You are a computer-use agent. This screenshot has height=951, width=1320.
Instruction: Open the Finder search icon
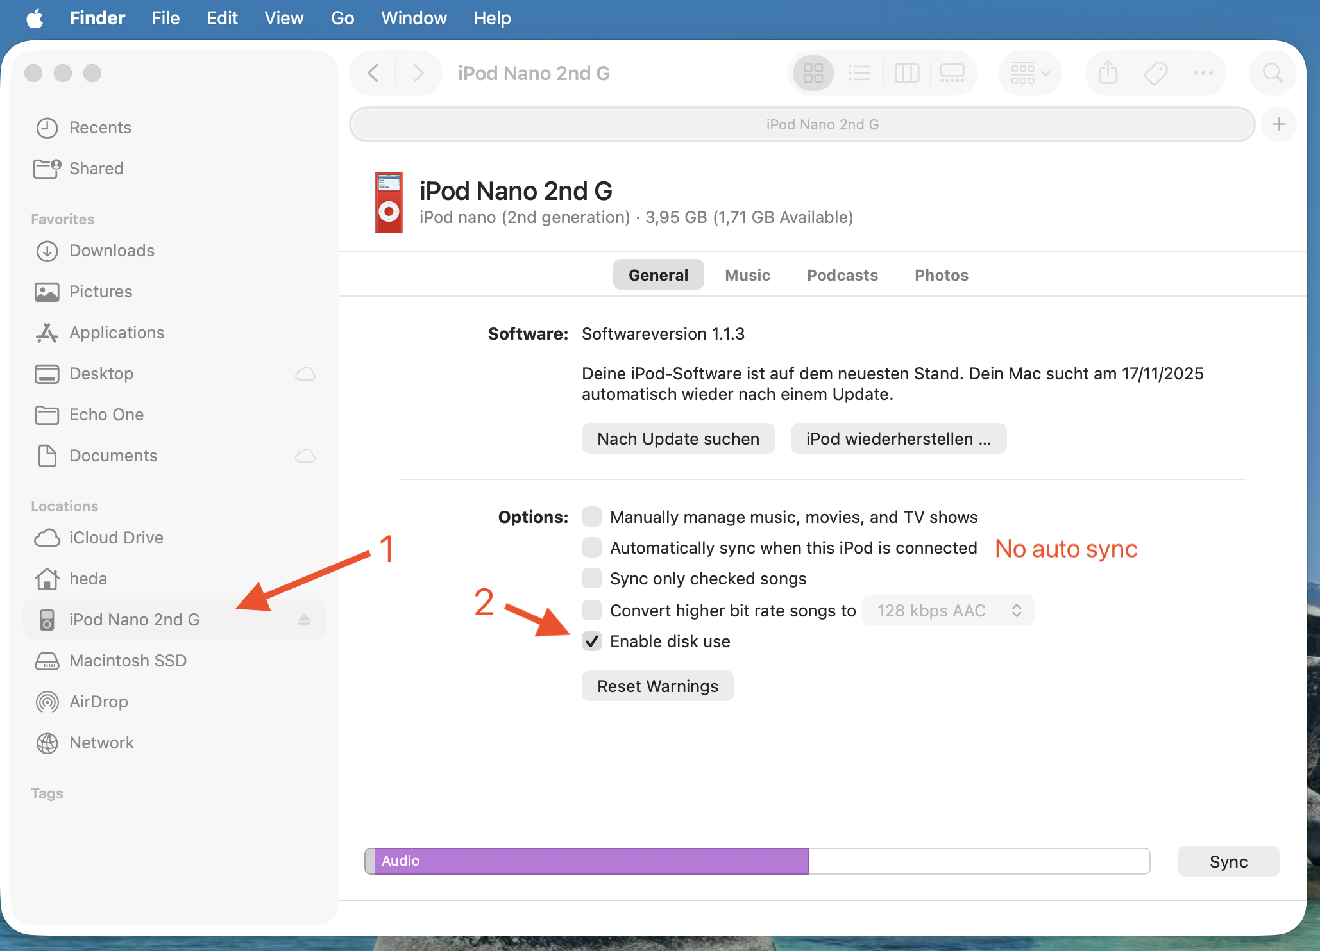pyautogui.click(x=1273, y=73)
